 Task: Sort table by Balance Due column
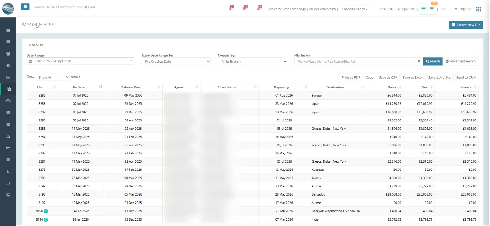pyautogui.click(x=133, y=87)
